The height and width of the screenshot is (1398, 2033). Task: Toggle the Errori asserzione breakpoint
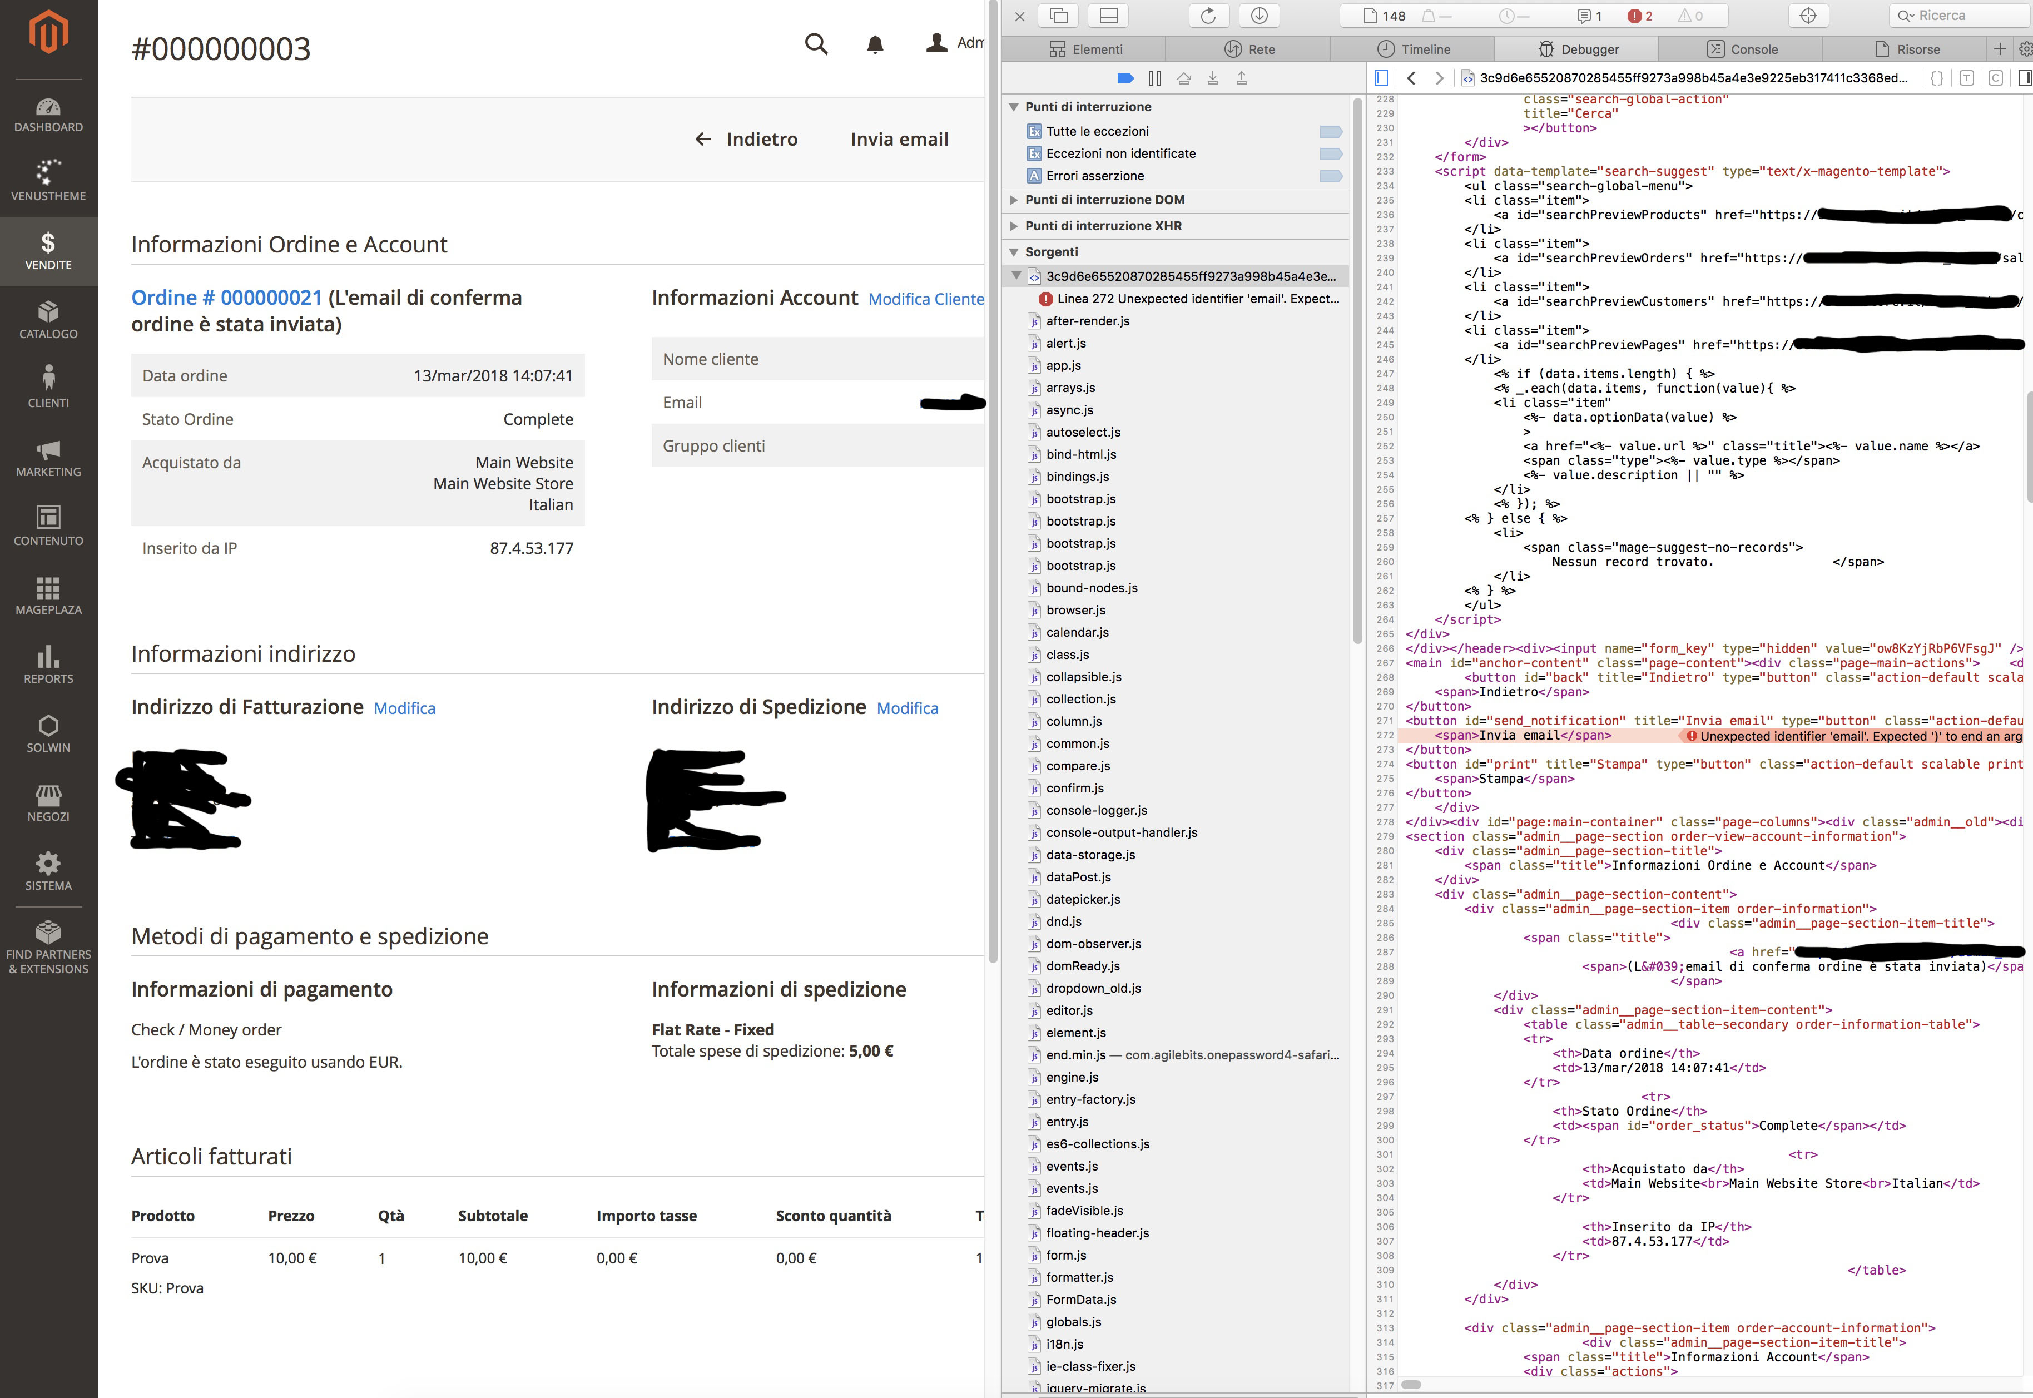point(1330,176)
